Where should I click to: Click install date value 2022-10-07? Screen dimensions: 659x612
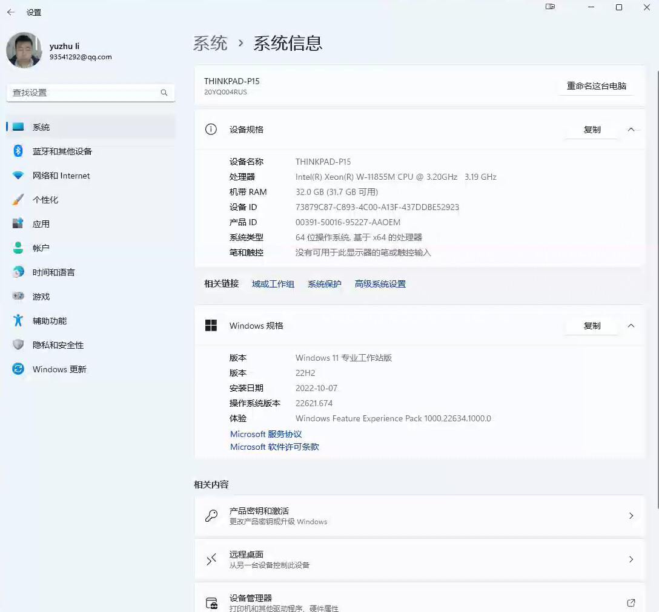[316, 388]
